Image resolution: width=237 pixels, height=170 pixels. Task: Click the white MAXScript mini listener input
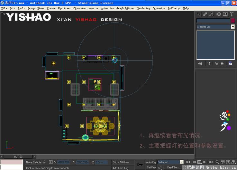pos(12,167)
